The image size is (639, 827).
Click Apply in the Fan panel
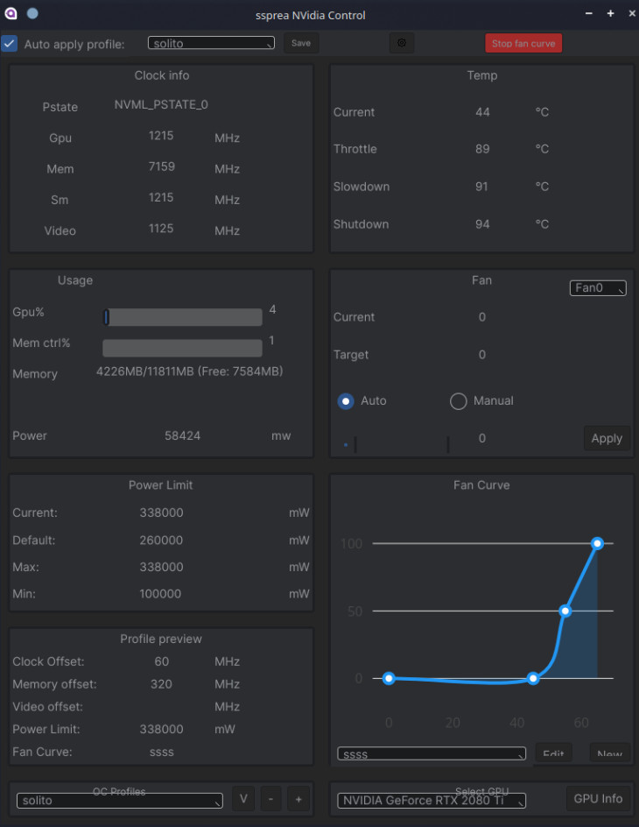[607, 438]
